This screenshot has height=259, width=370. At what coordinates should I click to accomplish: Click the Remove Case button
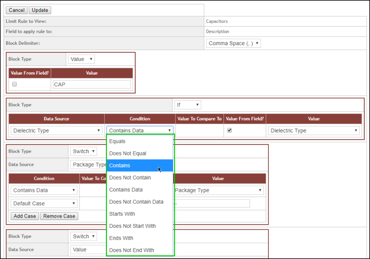(x=59, y=216)
